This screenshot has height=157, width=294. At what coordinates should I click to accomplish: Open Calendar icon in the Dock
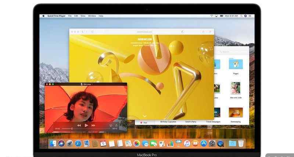pyautogui.click(x=103, y=143)
